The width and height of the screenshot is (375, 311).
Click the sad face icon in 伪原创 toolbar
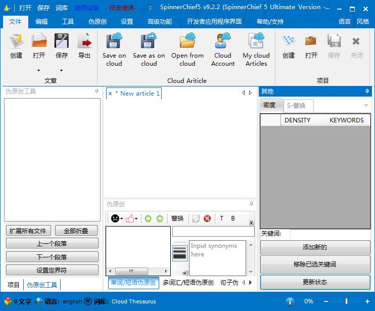[x=115, y=218]
